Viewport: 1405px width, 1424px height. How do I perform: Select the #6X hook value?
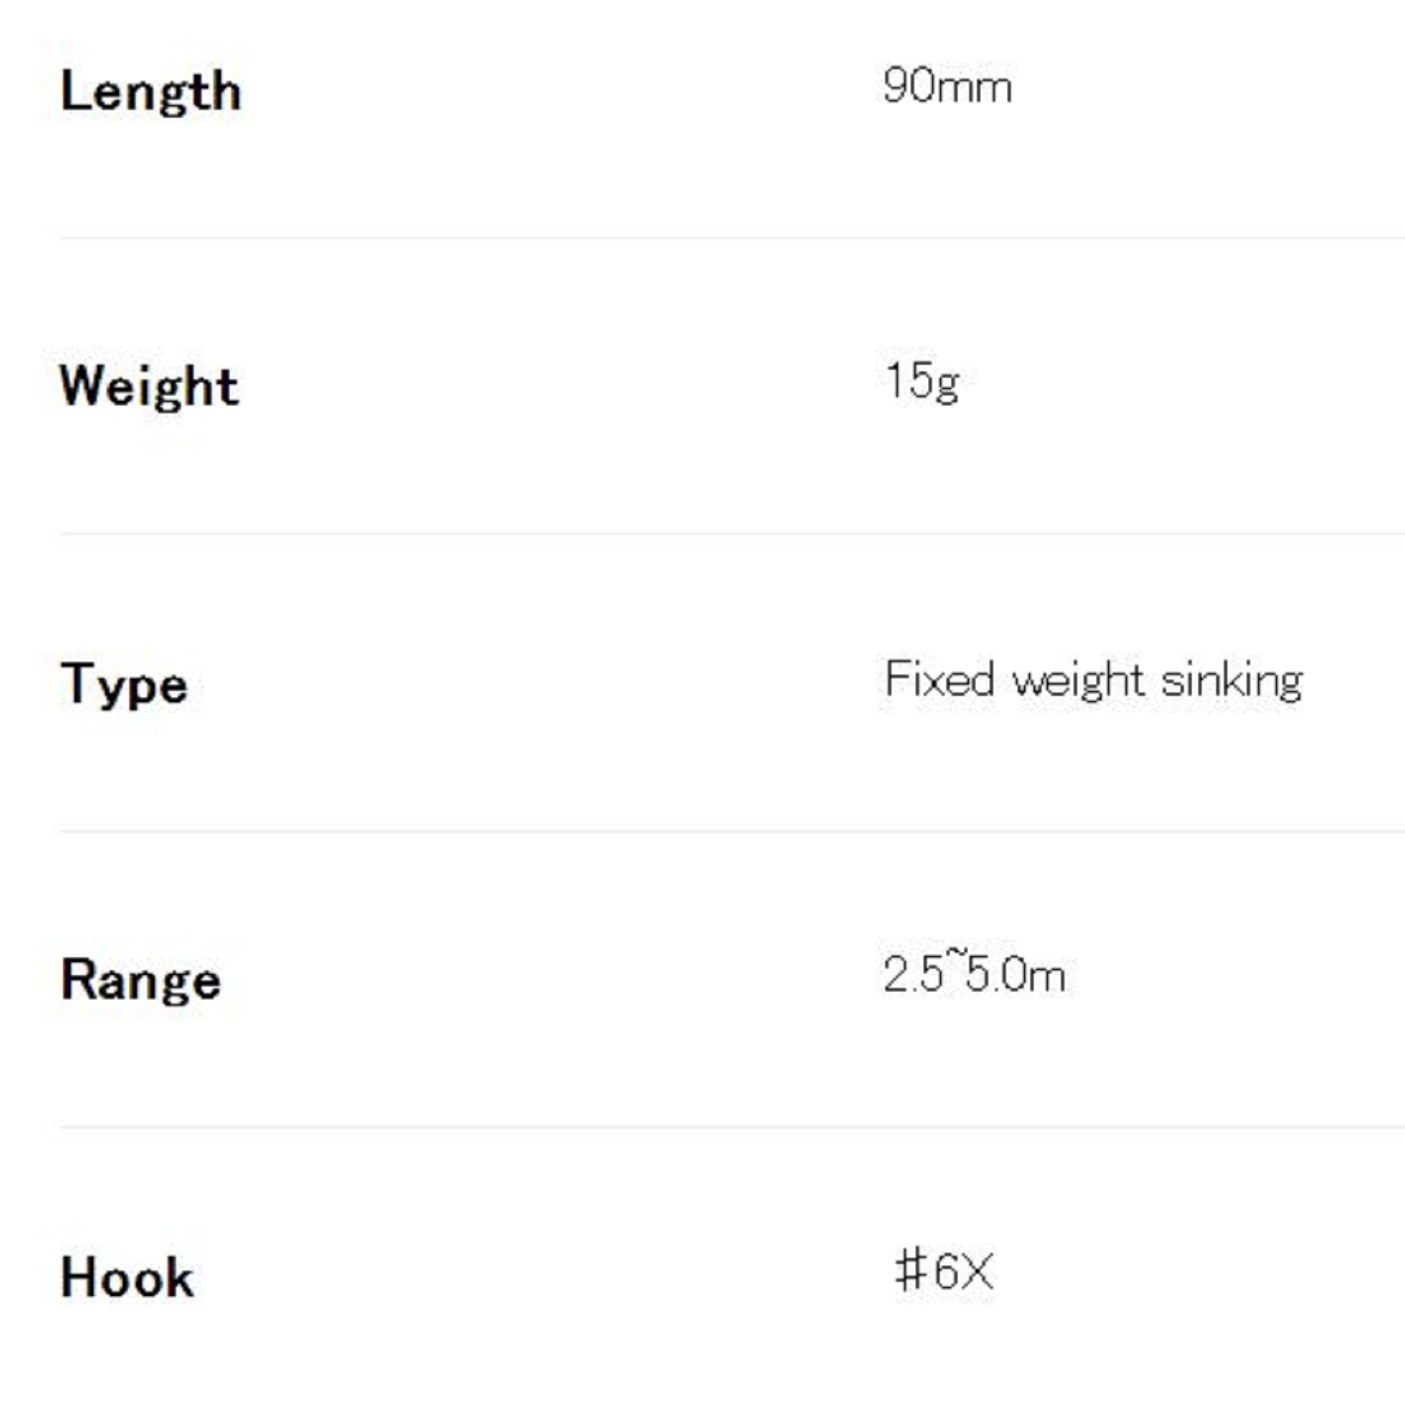[x=944, y=1271]
